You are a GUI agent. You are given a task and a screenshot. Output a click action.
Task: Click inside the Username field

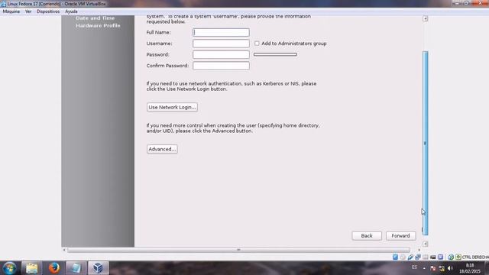[x=221, y=44]
